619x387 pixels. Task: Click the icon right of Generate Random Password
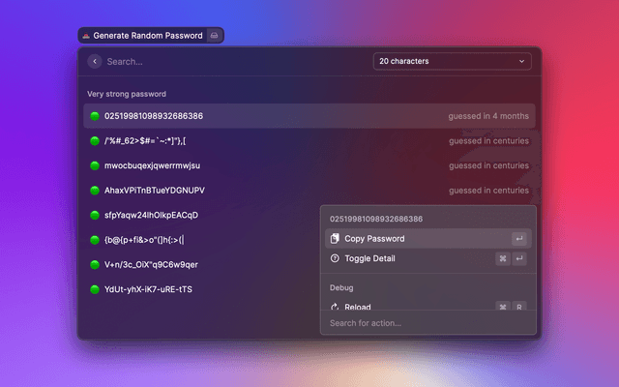pyautogui.click(x=215, y=36)
